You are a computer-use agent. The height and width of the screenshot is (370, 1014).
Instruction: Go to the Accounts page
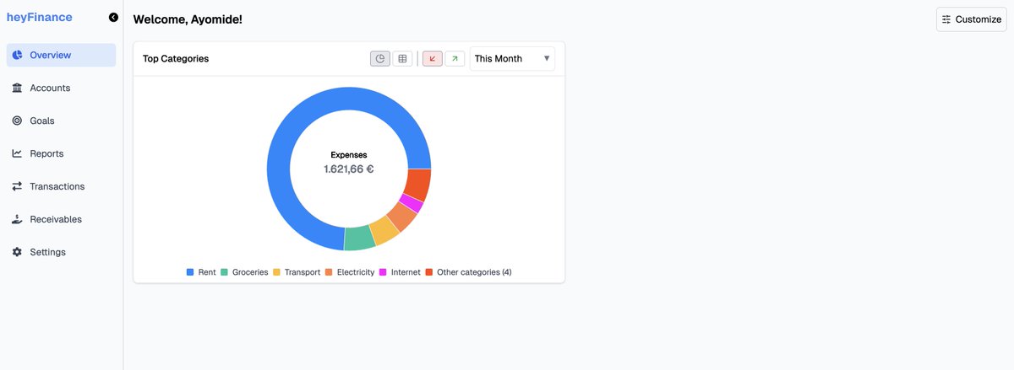point(50,88)
